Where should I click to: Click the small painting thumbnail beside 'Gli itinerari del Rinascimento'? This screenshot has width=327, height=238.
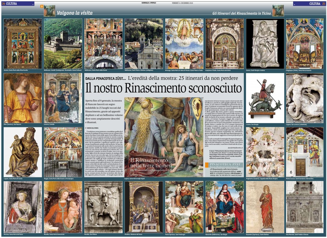[278, 11]
